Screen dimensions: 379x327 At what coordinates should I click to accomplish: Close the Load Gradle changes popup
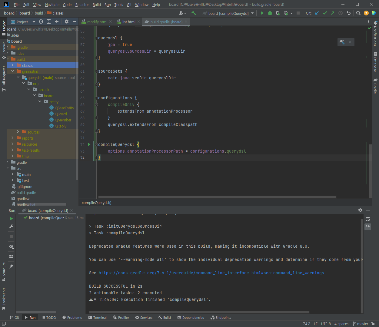(350, 42)
